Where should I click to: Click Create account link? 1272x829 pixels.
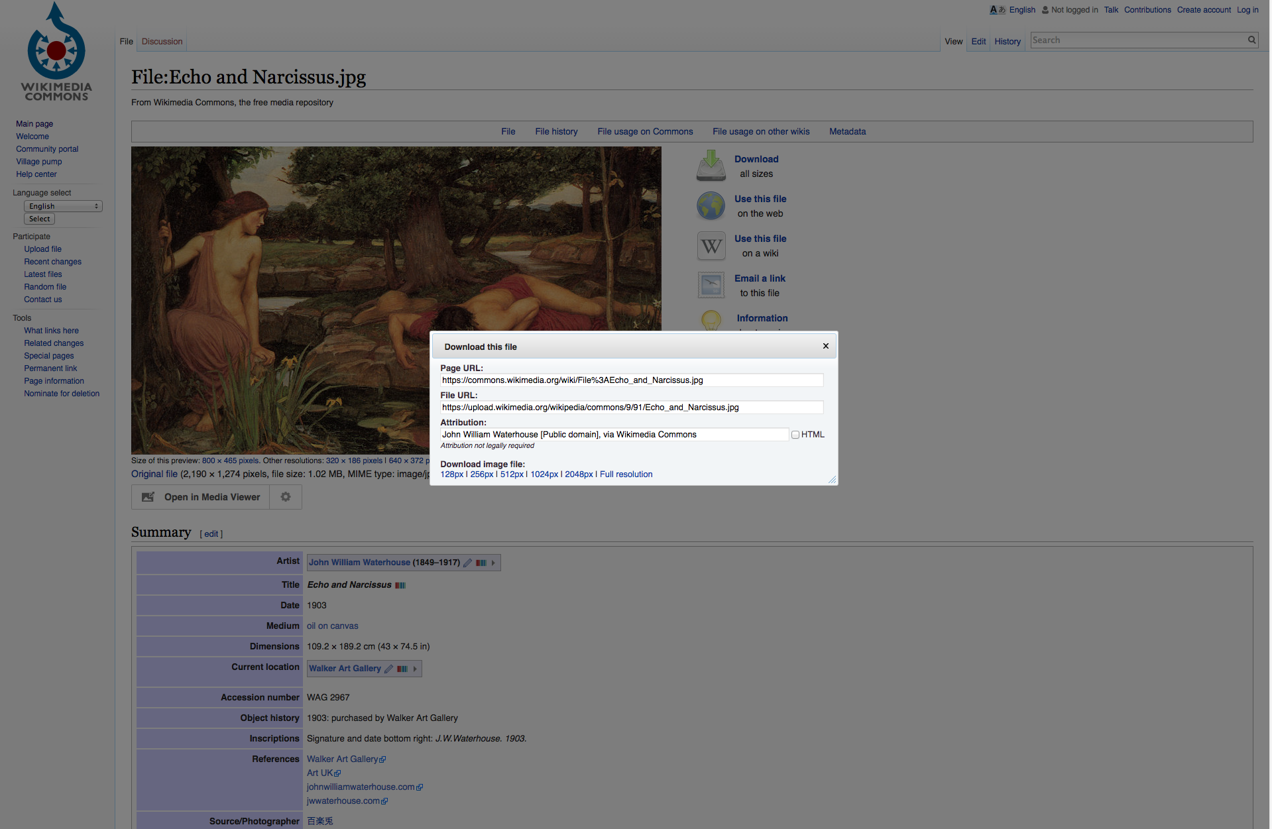pos(1204,10)
